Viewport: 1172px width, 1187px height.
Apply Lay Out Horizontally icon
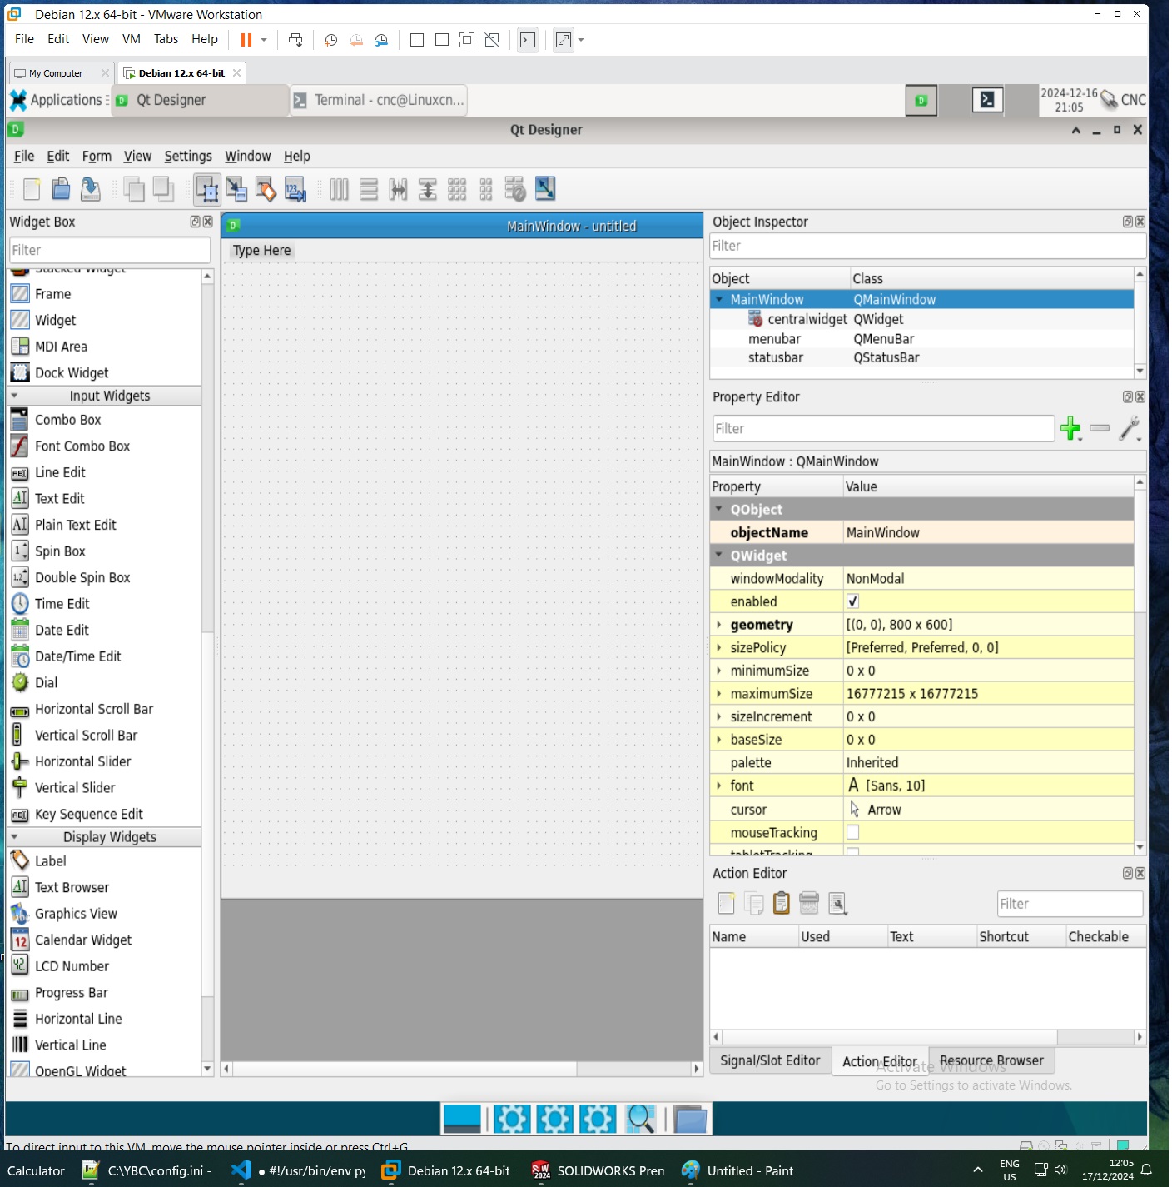pos(339,190)
